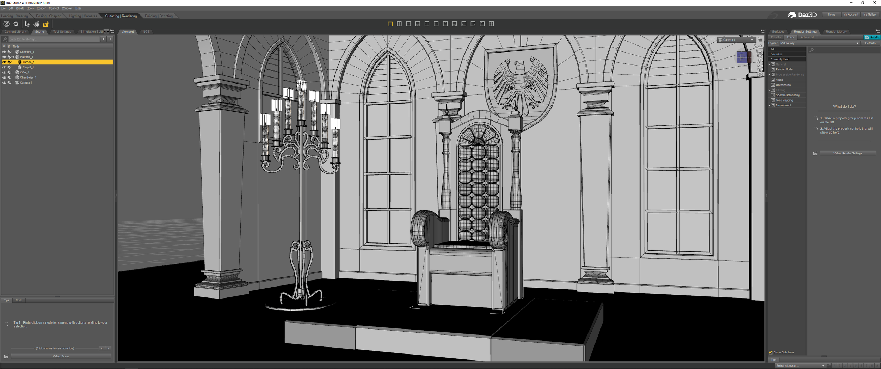Click the Video: Scene button
Image resolution: width=881 pixels, height=369 pixels.
(x=61, y=356)
